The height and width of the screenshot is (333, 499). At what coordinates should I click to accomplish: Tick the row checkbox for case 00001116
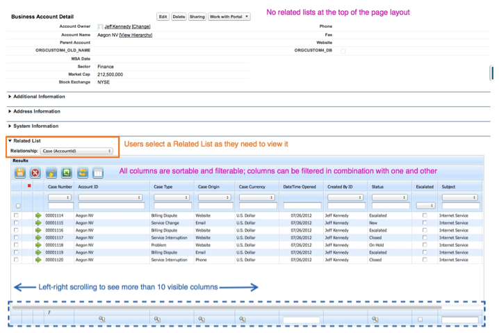pyautogui.click(x=17, y=231)
